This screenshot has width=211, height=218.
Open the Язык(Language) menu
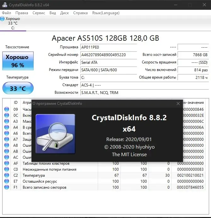tap(106, 13)
